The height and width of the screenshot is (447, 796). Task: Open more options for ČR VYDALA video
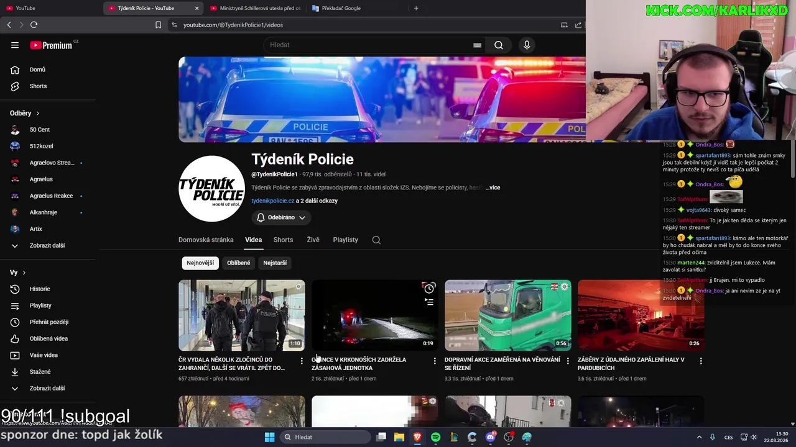pyautogui.click(x=302, y=361)
